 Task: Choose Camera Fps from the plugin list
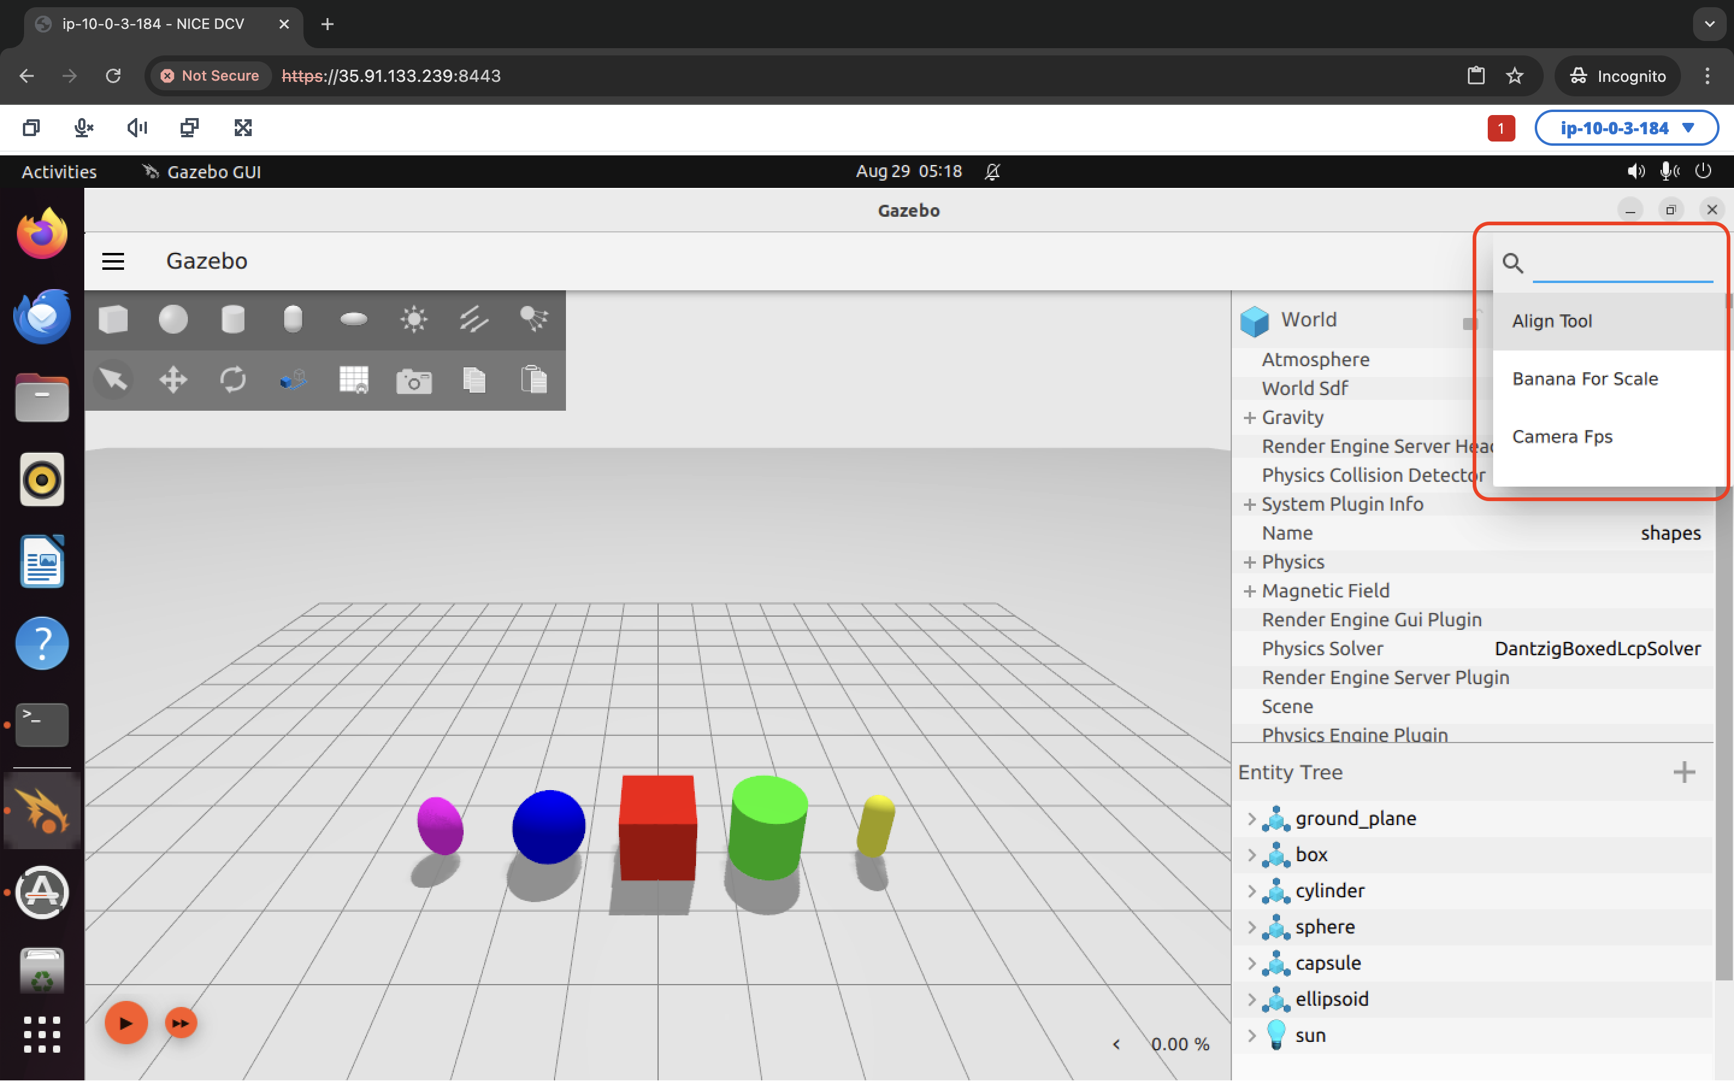click(x=1562, y=437)
